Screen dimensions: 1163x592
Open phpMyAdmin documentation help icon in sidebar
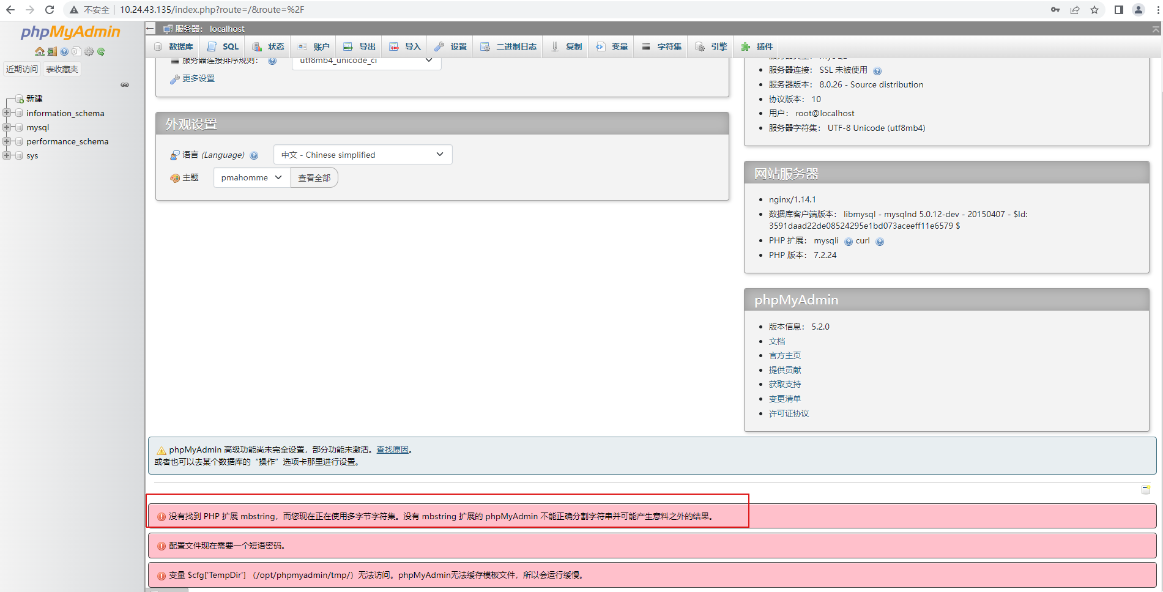64,52
